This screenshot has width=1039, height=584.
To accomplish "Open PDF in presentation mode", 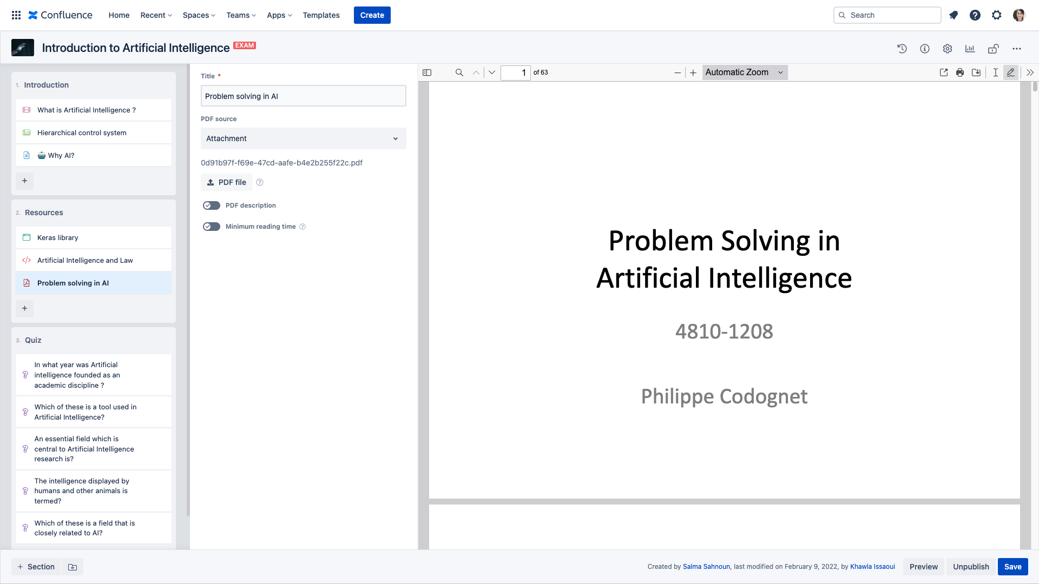I will (944, 72).
